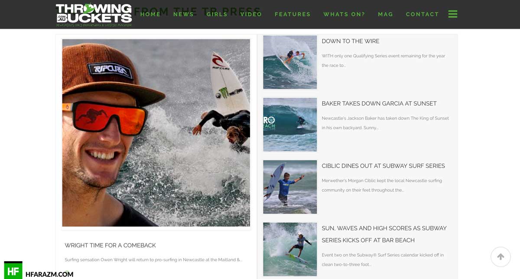Click the Down to the Wire thumbnail
The image size is (520, 279).
290,62
